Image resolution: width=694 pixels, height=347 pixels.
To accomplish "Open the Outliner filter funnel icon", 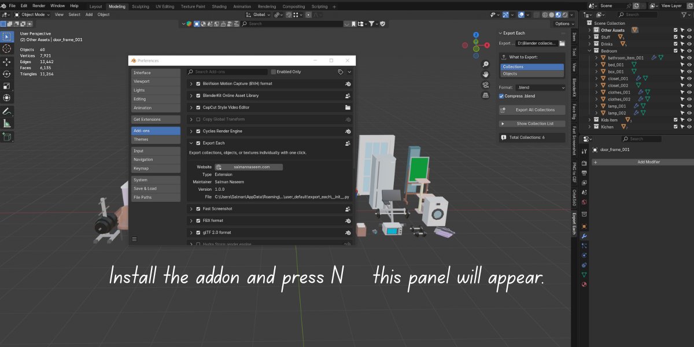I will click(684, 14).
